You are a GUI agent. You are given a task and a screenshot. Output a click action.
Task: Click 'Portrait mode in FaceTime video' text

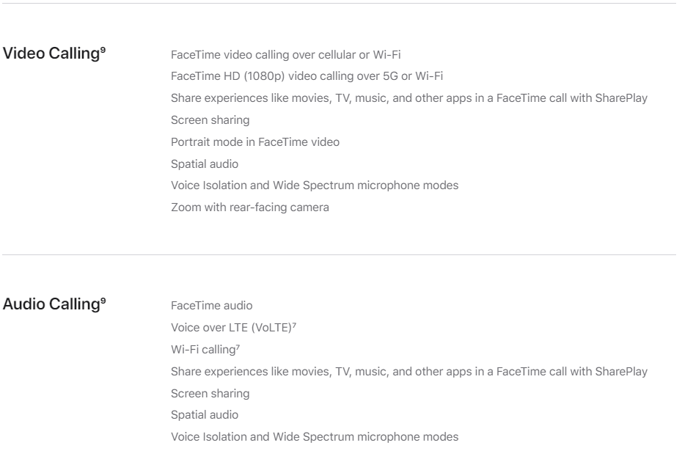pos(255,142)
